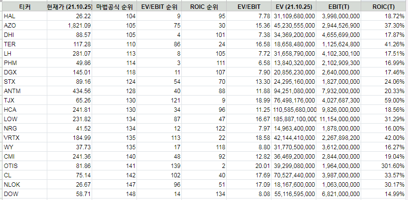Select NRG ROIC rank 122

point(204,129)
